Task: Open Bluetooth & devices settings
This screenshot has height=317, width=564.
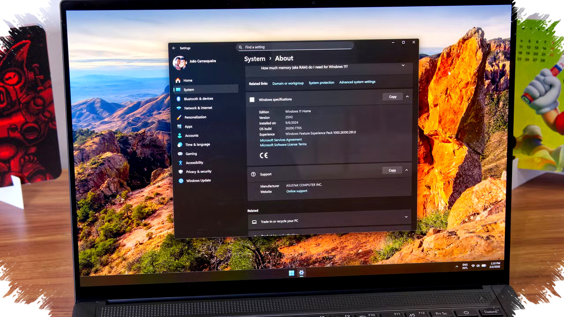Action: [198, 99]
